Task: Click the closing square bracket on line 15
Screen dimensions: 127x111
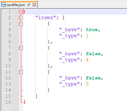Action: pos(36,96)
